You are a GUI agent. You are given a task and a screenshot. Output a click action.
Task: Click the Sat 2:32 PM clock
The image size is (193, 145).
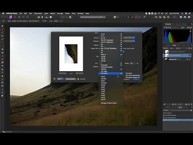coord(174,13)
